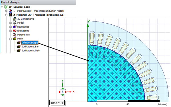Click the Project Manager panel title
This screenshot has width=171, height=107.
11,2
